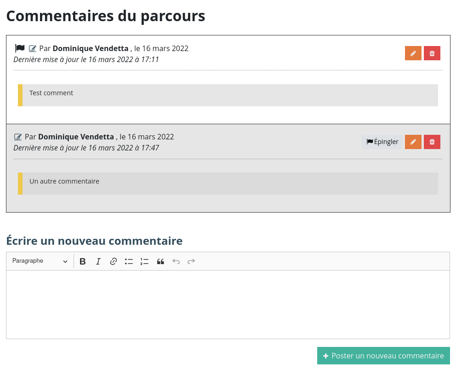Edit the 'Test comment' with orange pencil button
Screen dimensions: 456x369
(413, 53)
